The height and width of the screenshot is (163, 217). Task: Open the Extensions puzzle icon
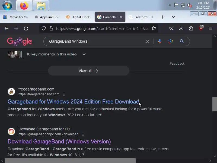tap(191, 29)
